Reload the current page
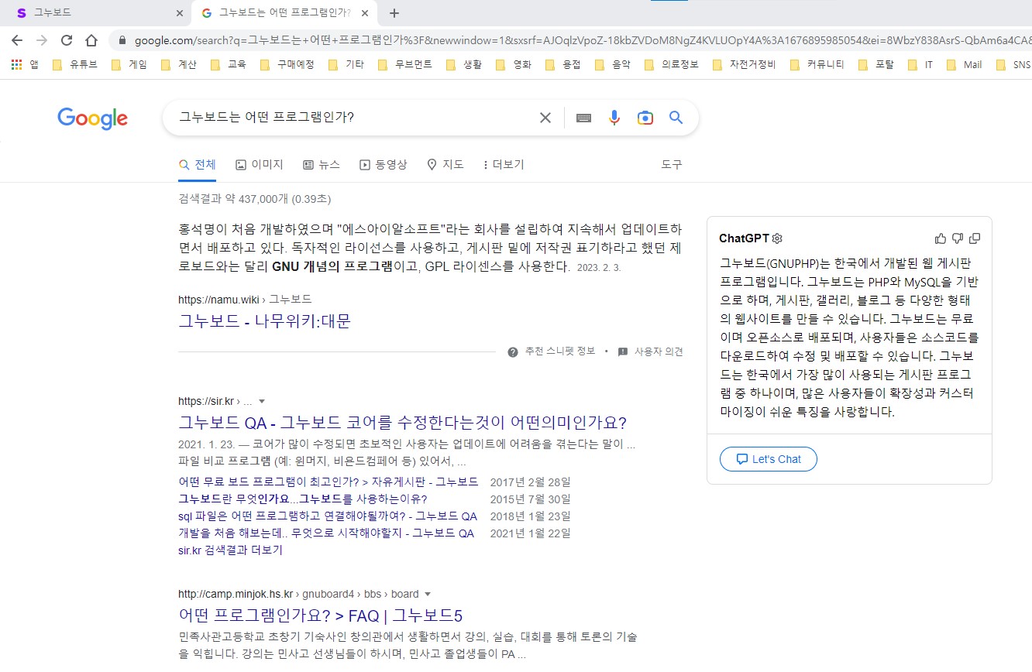1032x672 pixels. [67, 40]
